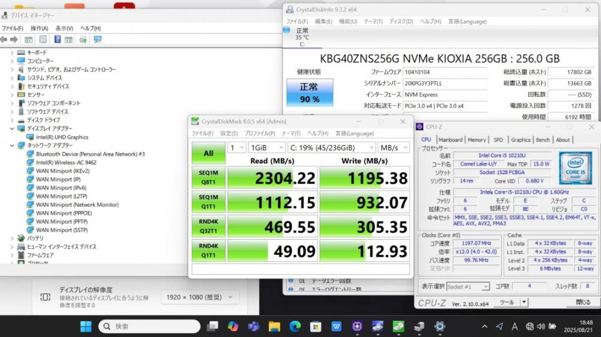Screen dimensions: 601x337
Task: Open Microsoft Teams taskbar icon
Action: [x=254, y=326]
